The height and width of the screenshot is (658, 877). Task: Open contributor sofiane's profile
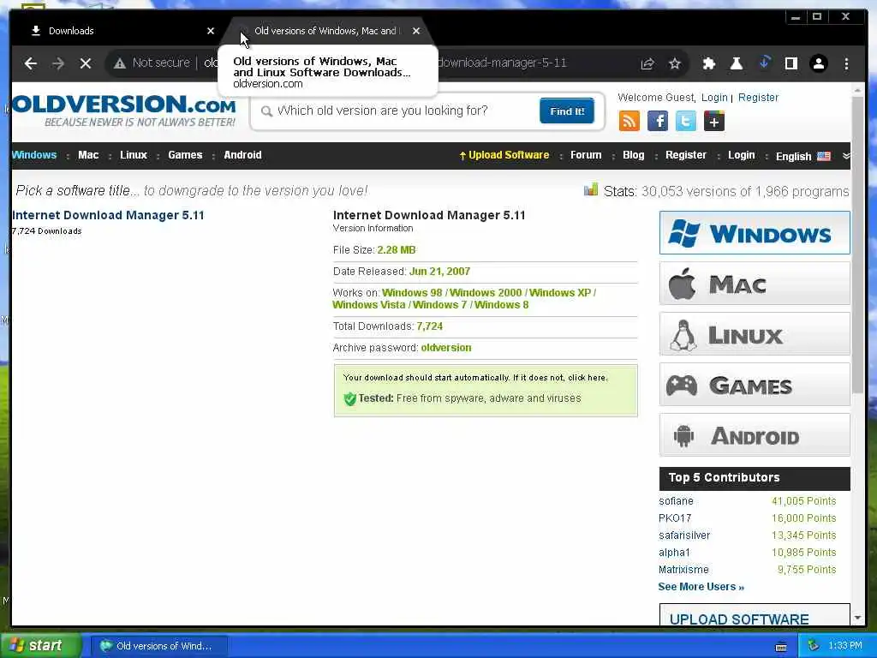676,500
